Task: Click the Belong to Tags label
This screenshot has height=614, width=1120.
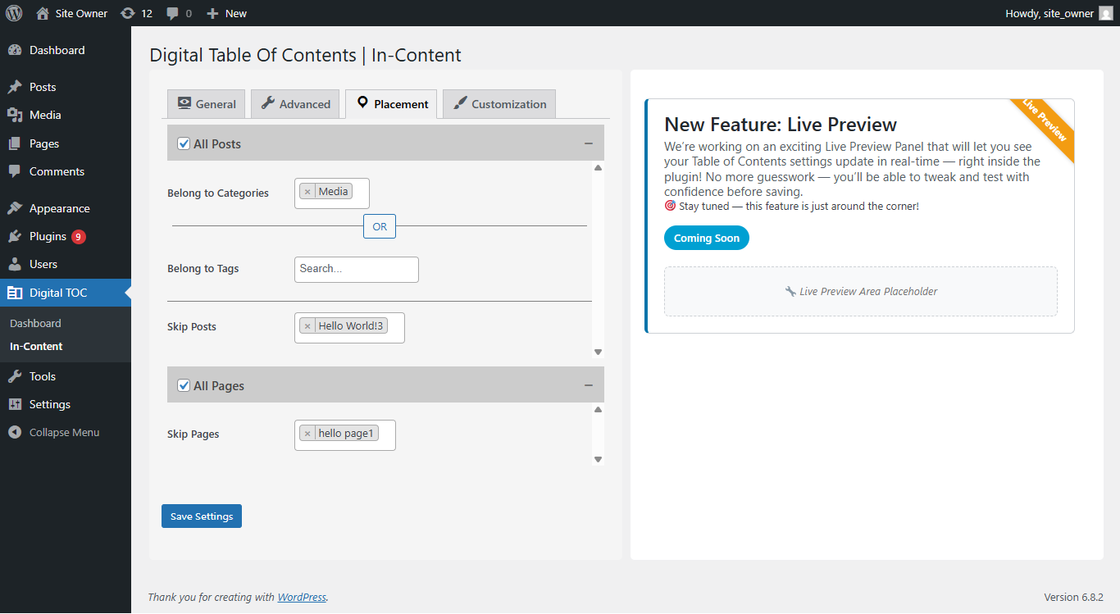Action: [x=203, y=268]
